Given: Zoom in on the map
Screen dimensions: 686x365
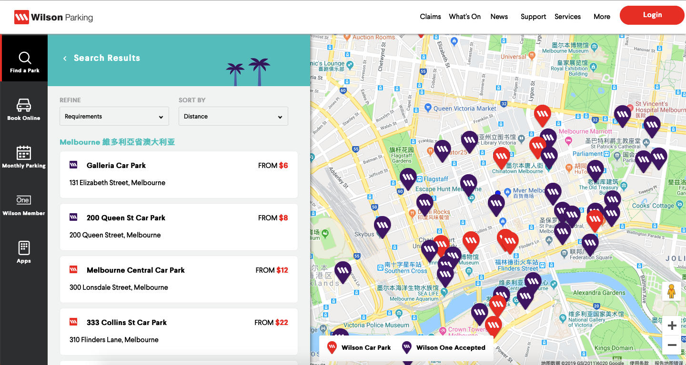Looking at the screenshot, I should [672, 326].
